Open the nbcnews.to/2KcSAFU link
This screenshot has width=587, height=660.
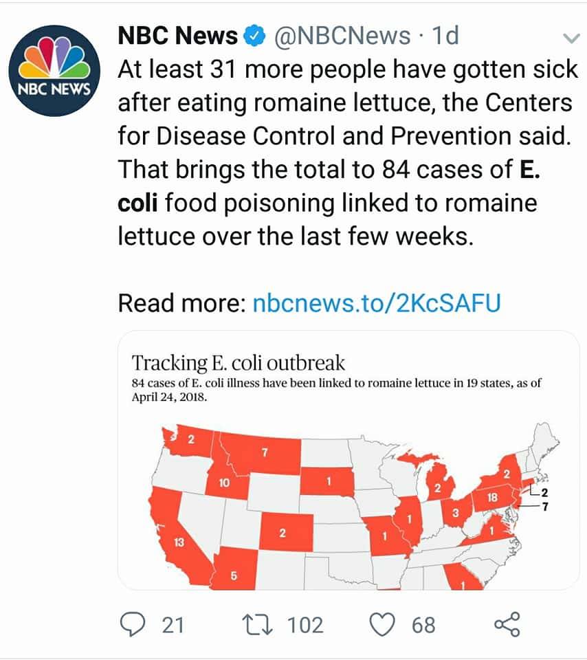click(x=377, y=303)
